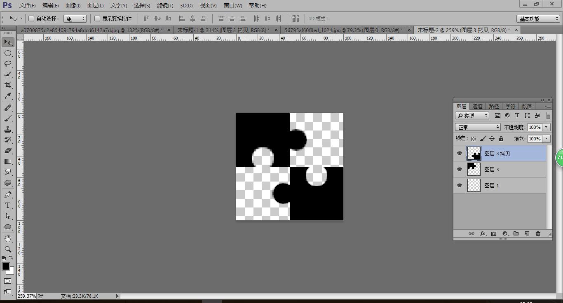Viewport: 563px width, 303px height.
Task: Open the 基本功能 workspace dropdown
Action: 538,19
